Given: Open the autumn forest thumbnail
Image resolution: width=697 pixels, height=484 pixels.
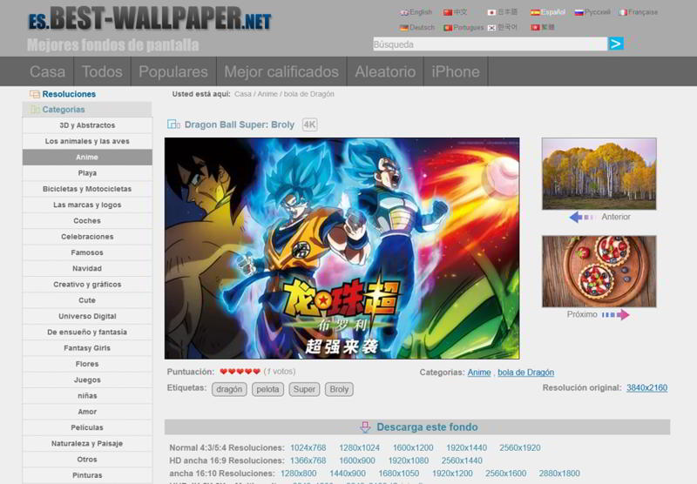Looking at the screenshot, I should pyautogui.click(x=599, y=173).
